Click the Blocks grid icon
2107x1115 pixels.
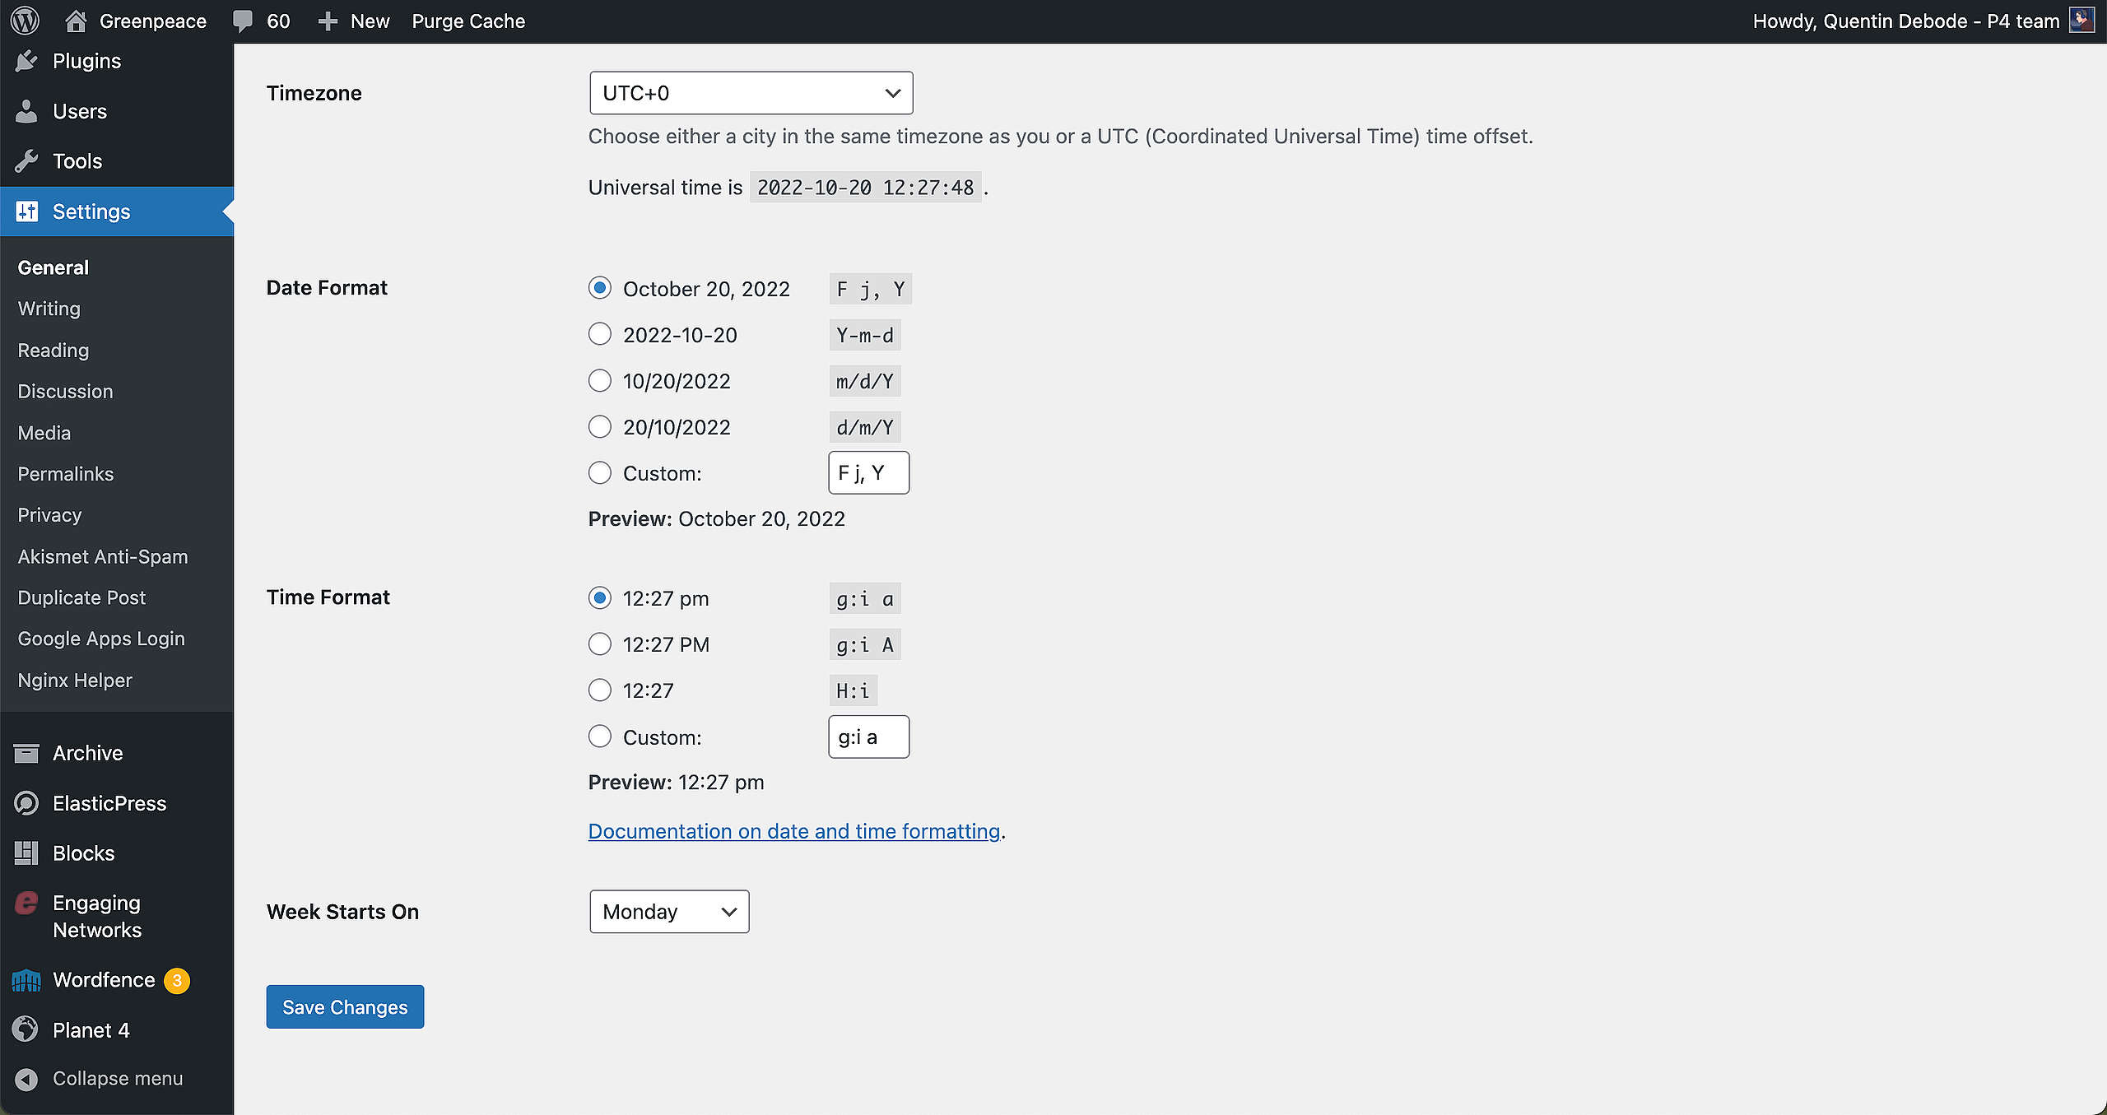click(x=26, y=853)
